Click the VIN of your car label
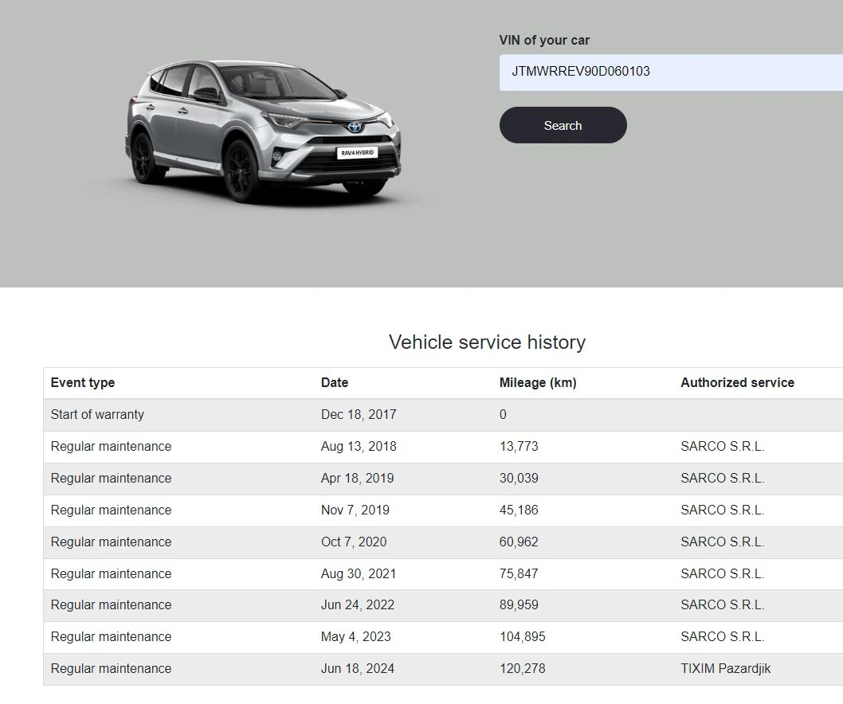 tap(544, 40)
